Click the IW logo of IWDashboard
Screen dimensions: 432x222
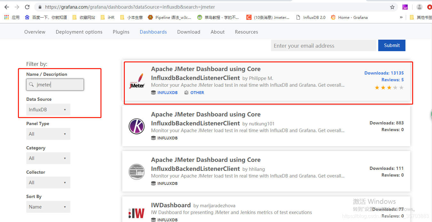tap(137, 213)
